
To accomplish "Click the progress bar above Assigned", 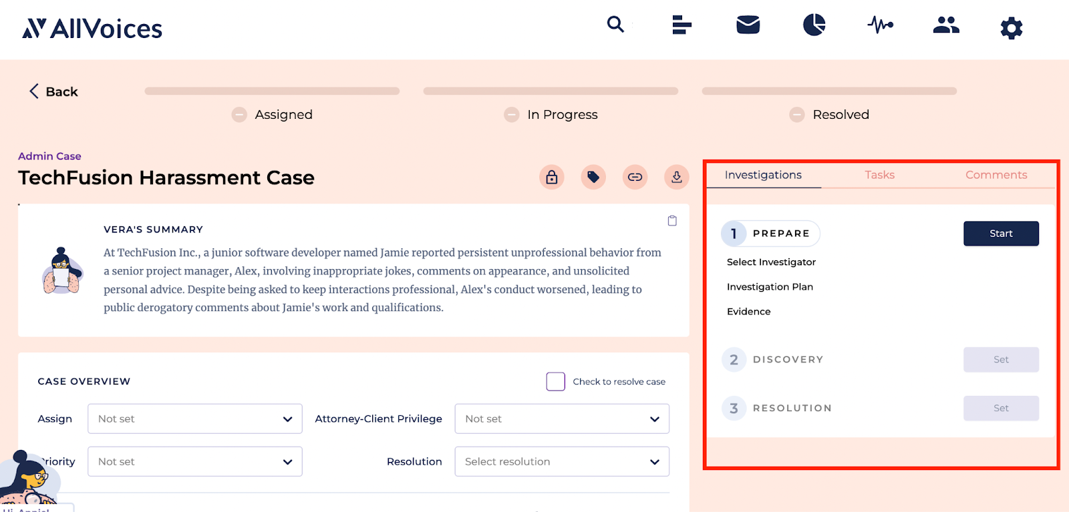I will pyautogui.click(x=272, y=91).
